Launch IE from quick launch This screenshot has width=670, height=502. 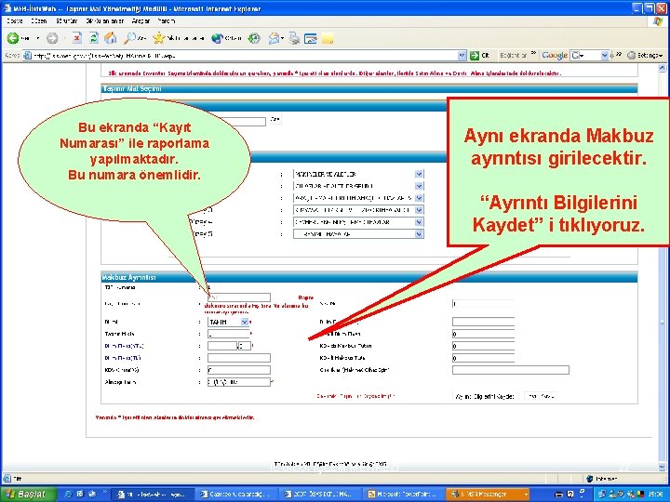tap(68, 494)
